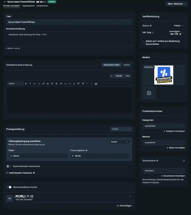Viewport: 191px width, 215px height.
Task: Insert a numbered list
Action: (39, 84)
